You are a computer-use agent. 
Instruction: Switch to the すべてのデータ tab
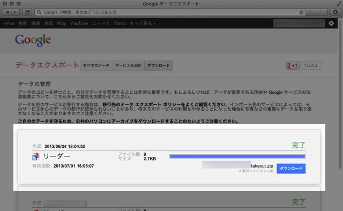tap(96, 65)
